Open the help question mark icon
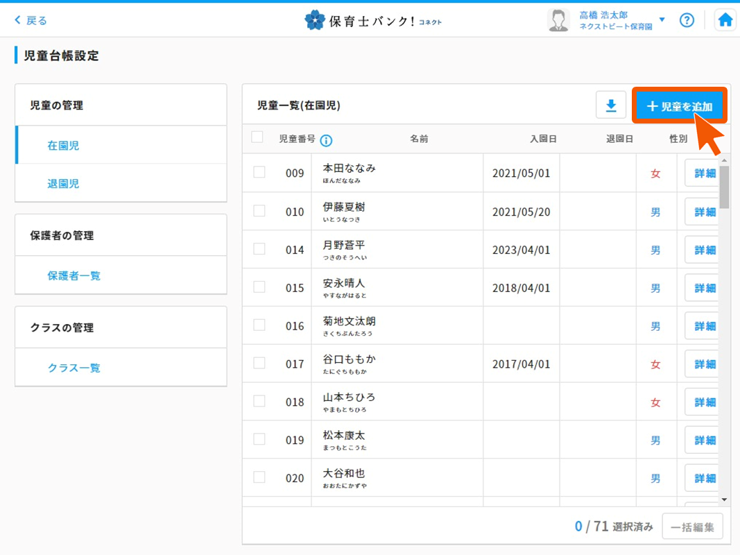Image resolution: width=740 pixels, height=555 pixels. 687,20
